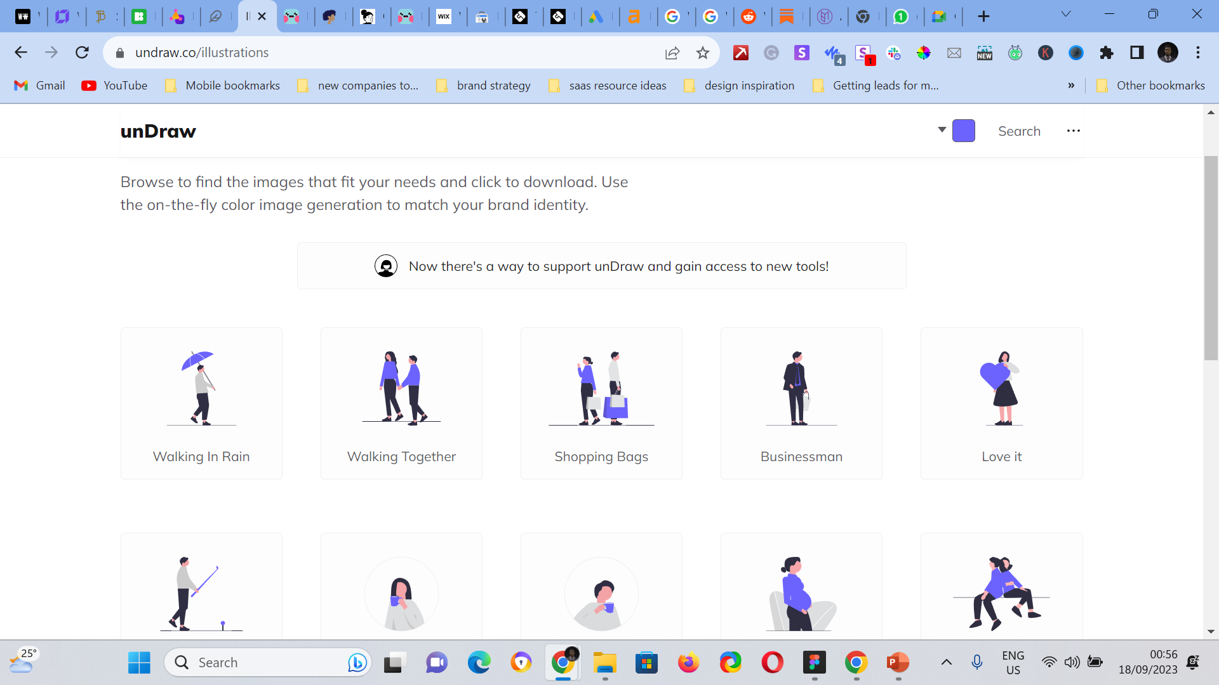Screen dimensions: 1219x685
Task: Select the Shopping Bags illustration
Action: [x=601, y=403]
